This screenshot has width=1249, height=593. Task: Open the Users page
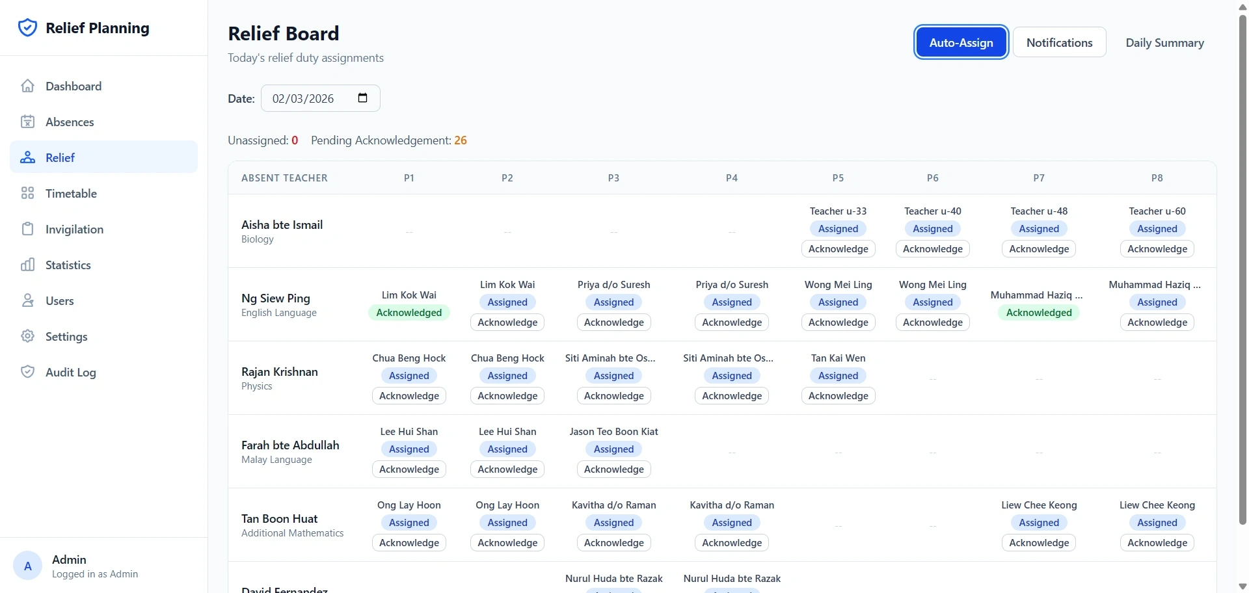click(103, 300)
